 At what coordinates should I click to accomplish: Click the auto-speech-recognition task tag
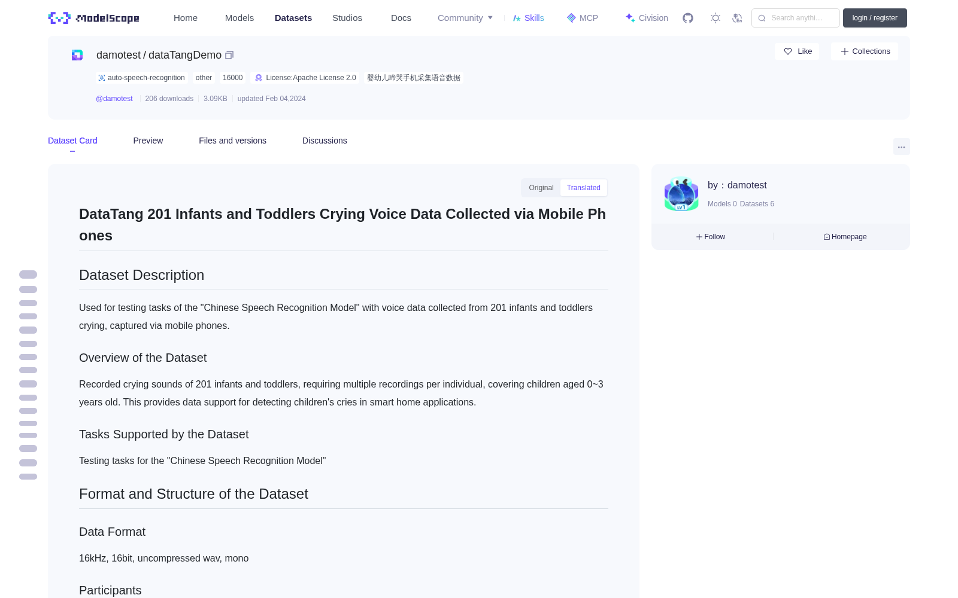(x=142, y=78)
